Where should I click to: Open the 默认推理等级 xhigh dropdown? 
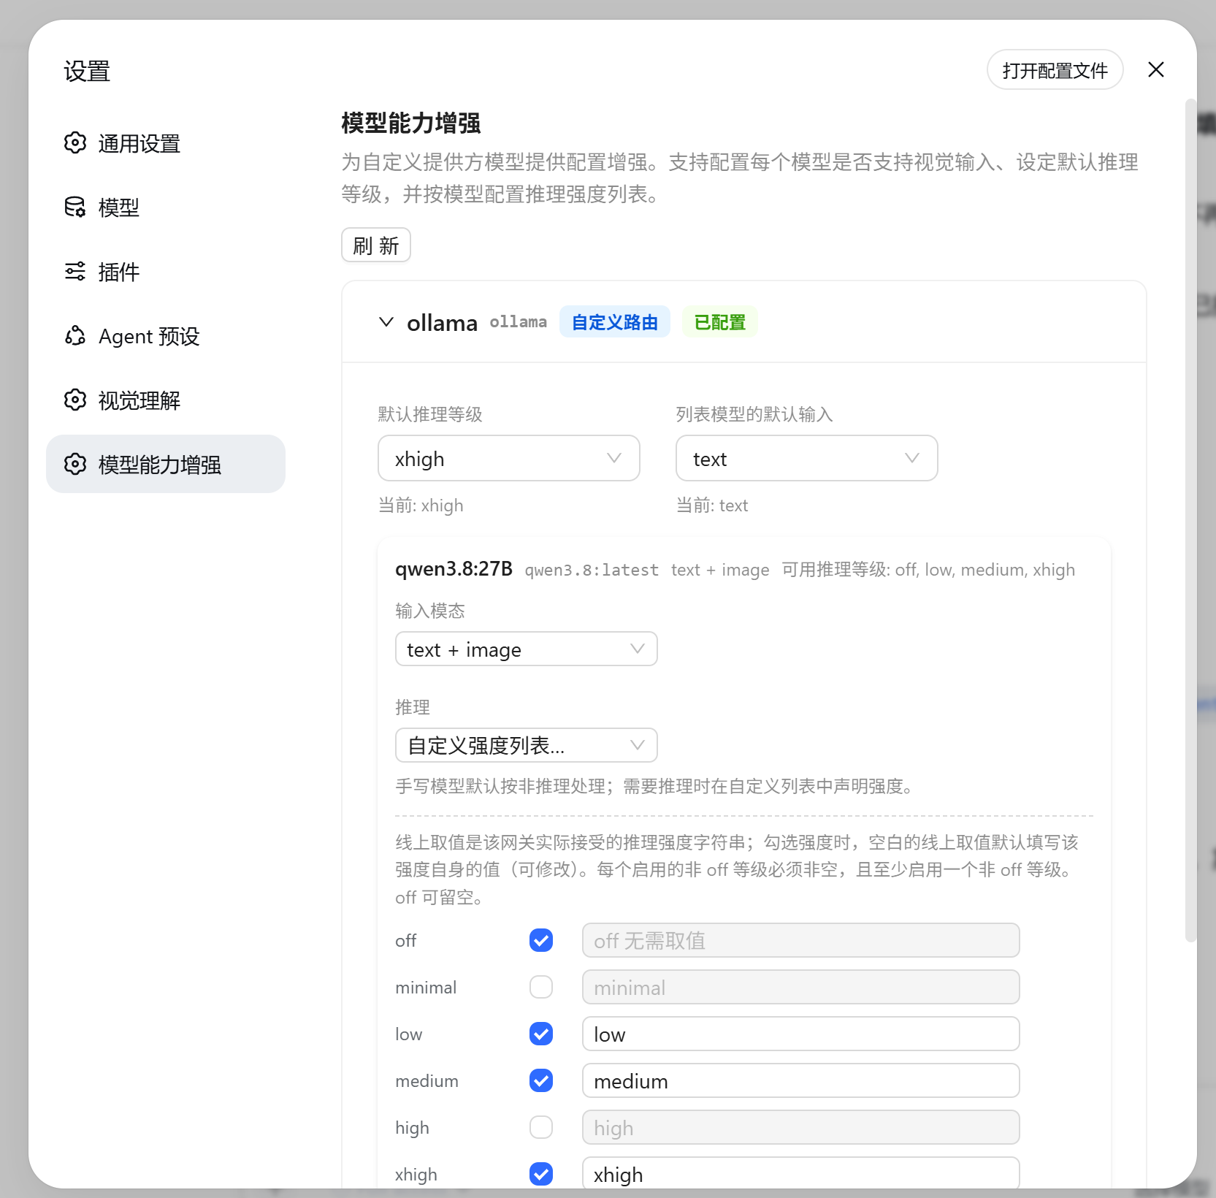509,458
